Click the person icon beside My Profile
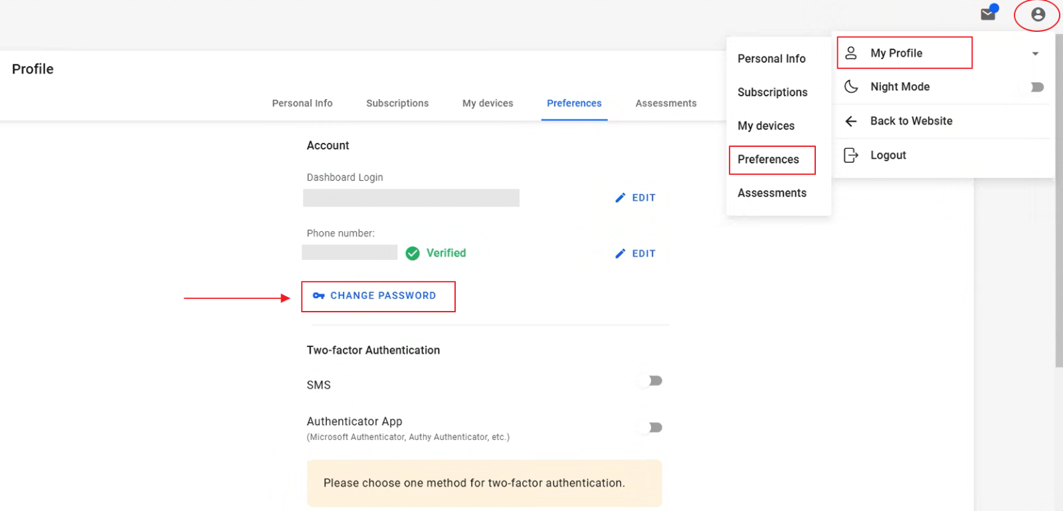 point(851,53)
